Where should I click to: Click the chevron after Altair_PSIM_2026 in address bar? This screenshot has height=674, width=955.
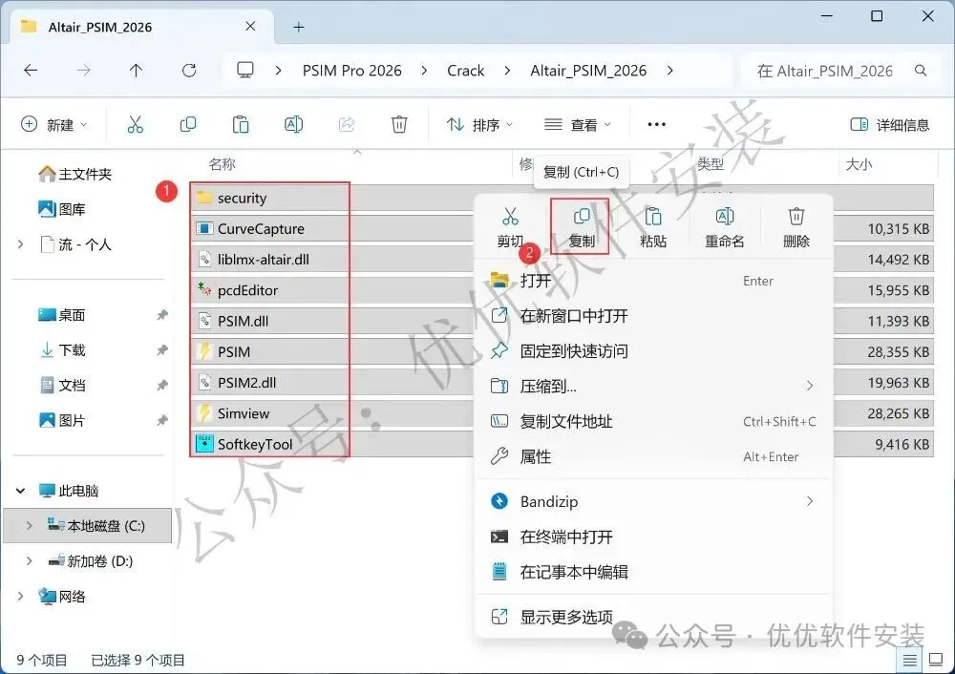(670, 71)
